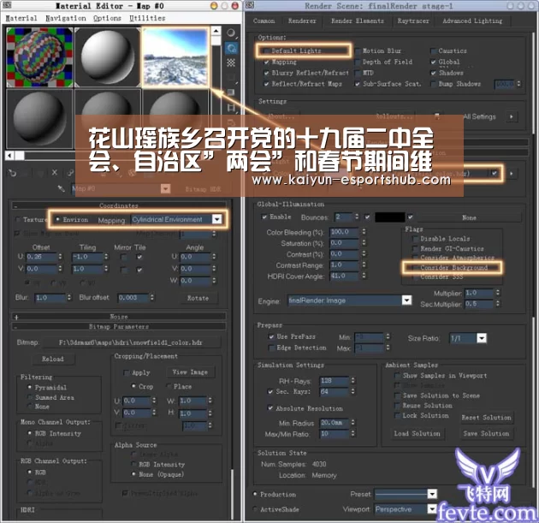Click the Rotate button

click(198, 298)
